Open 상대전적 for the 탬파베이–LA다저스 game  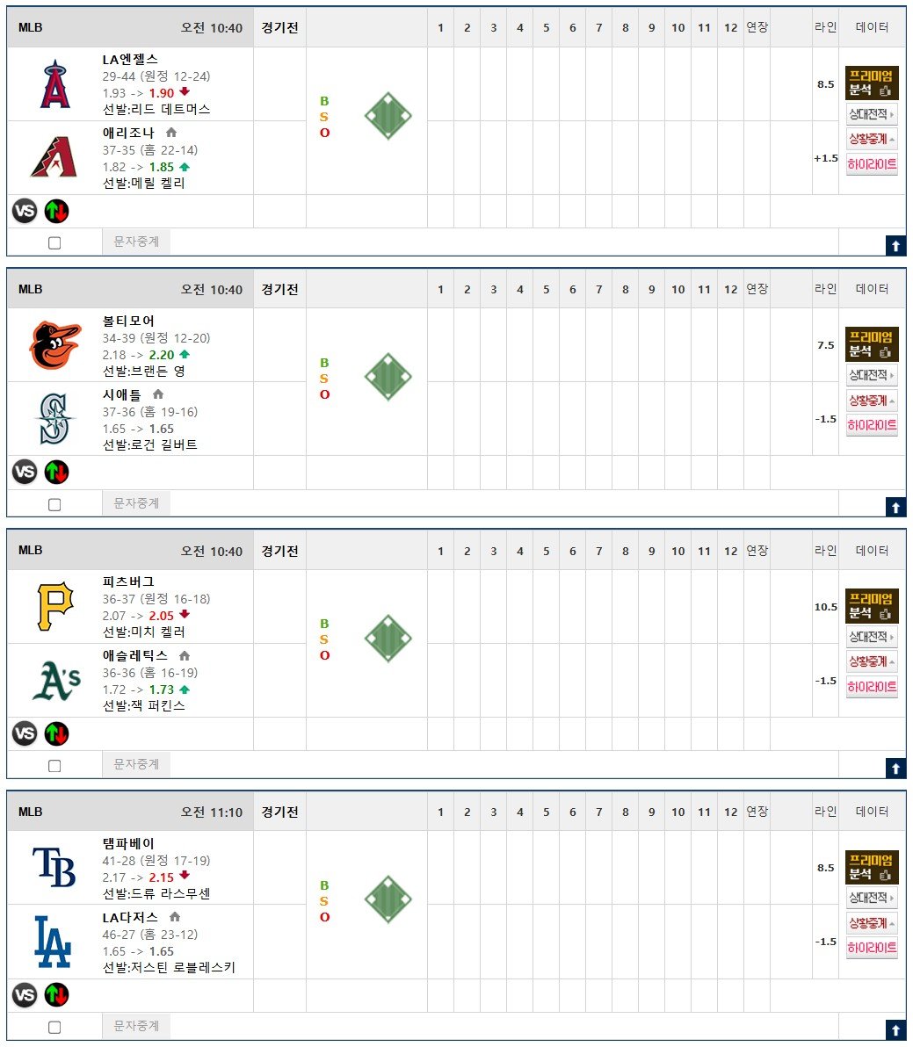872,898
